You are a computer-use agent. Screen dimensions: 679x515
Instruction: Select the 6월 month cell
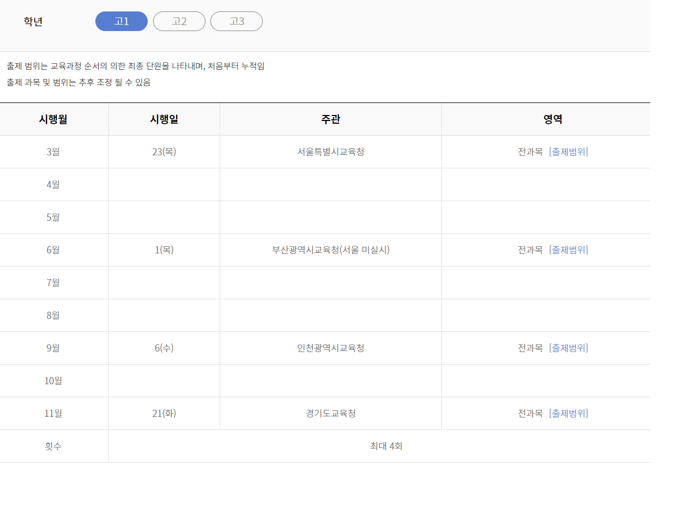54,250
